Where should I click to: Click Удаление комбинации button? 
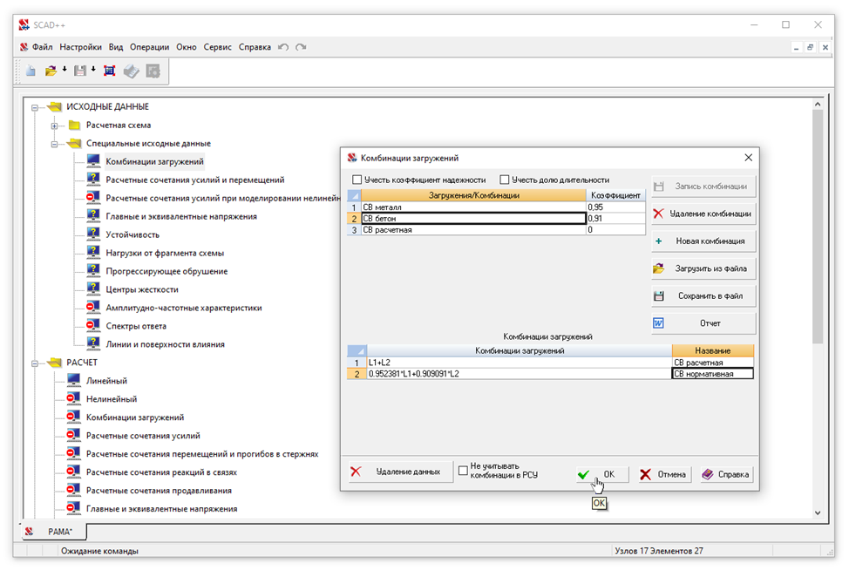703,214
